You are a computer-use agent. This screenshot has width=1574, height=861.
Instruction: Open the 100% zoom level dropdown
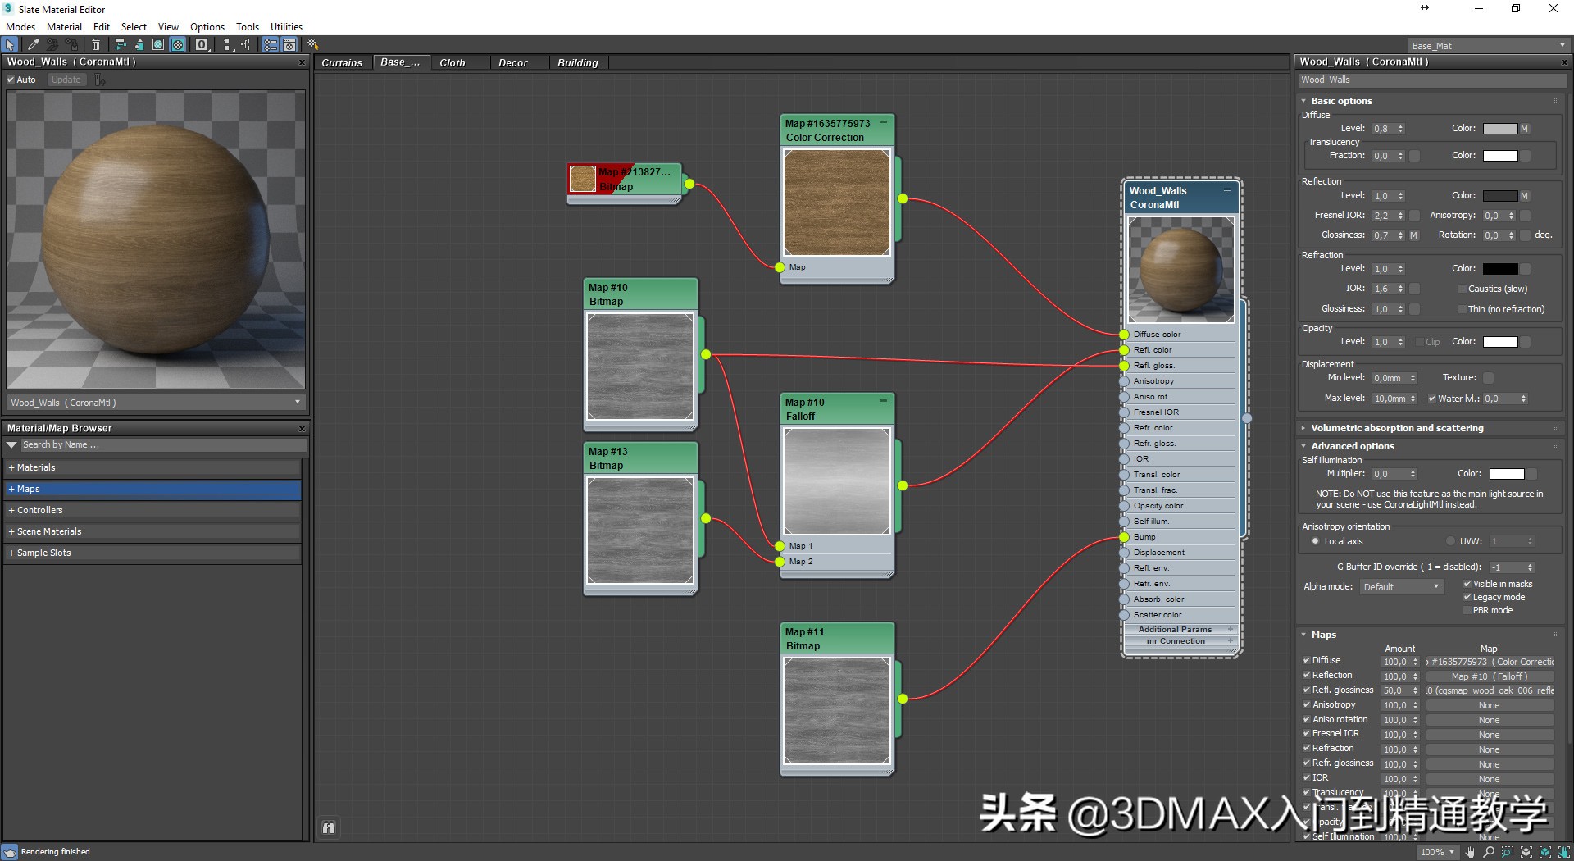pos(1437,852)
